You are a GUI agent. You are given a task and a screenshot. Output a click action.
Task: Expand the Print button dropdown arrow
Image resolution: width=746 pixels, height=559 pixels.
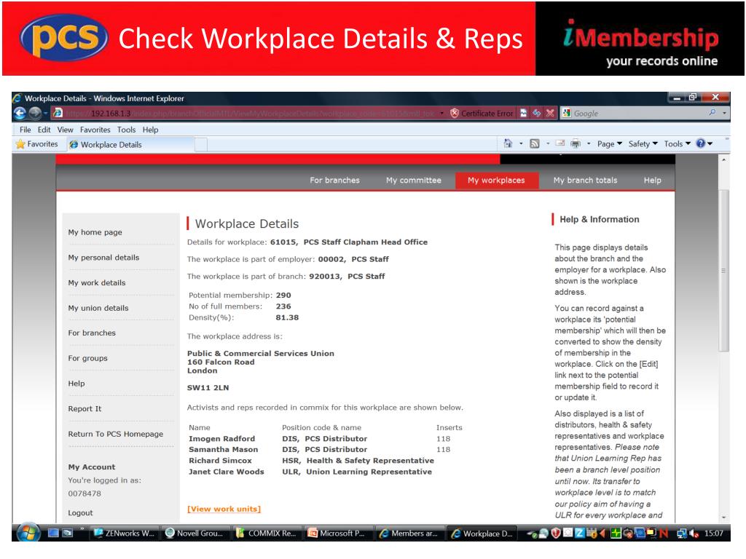pos(589,143)
